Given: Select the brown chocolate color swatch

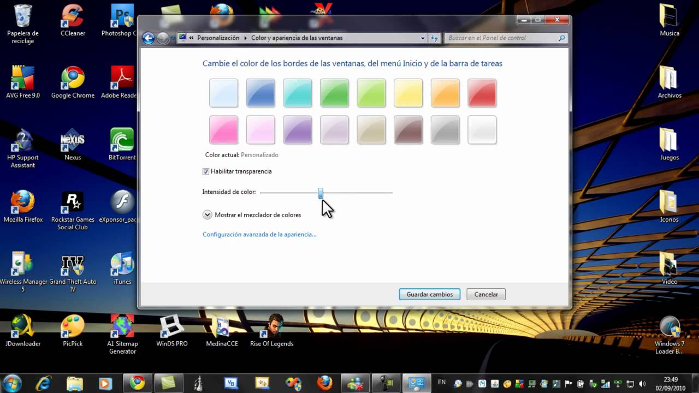Looking at the screenshot, I should 408,130.
